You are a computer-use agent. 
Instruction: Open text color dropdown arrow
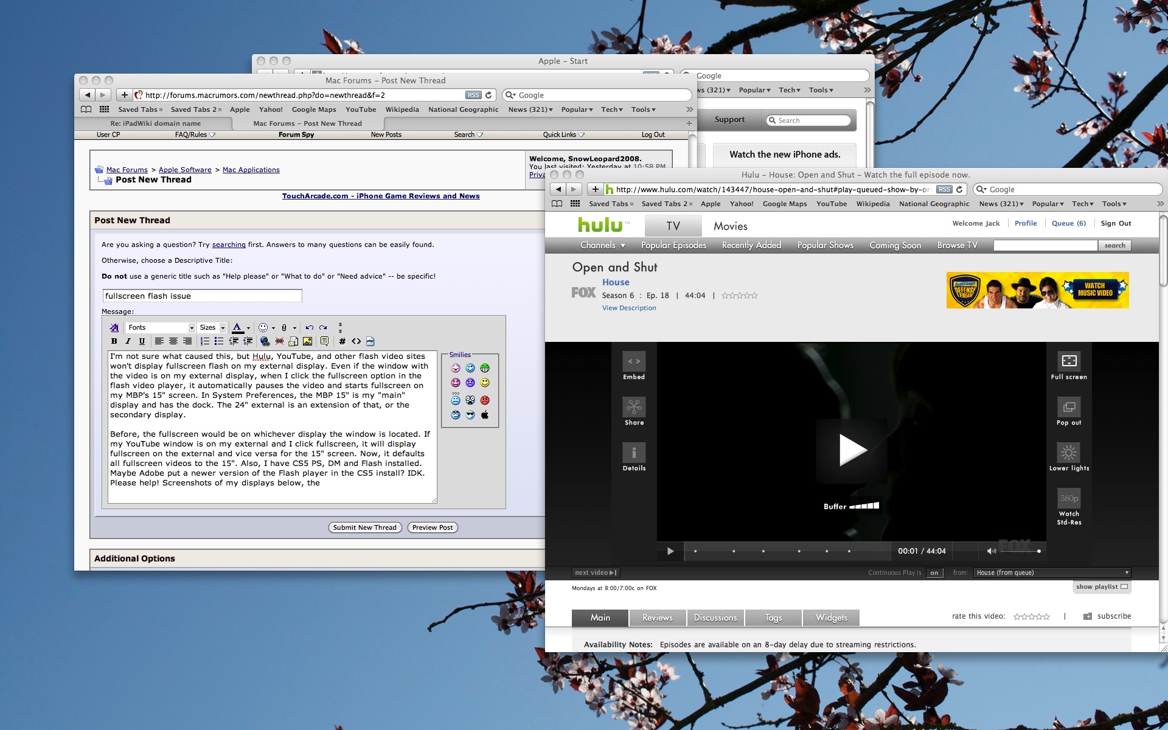click(248, 328)
